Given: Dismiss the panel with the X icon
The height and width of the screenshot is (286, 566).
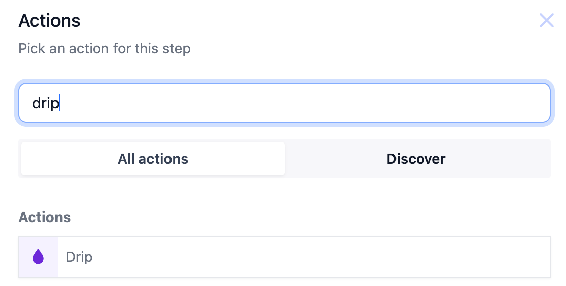Looking at the screenshot, I should click(546, 21).
